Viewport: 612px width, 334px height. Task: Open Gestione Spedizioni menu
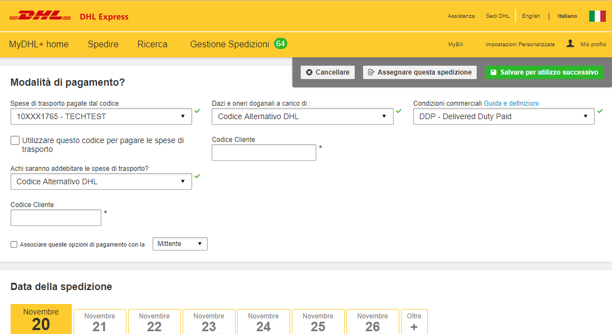pyautogui.click(x=229, y=44)
